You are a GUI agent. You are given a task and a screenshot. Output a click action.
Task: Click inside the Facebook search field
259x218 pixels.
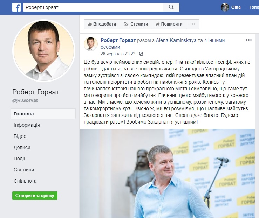(93, 7)
